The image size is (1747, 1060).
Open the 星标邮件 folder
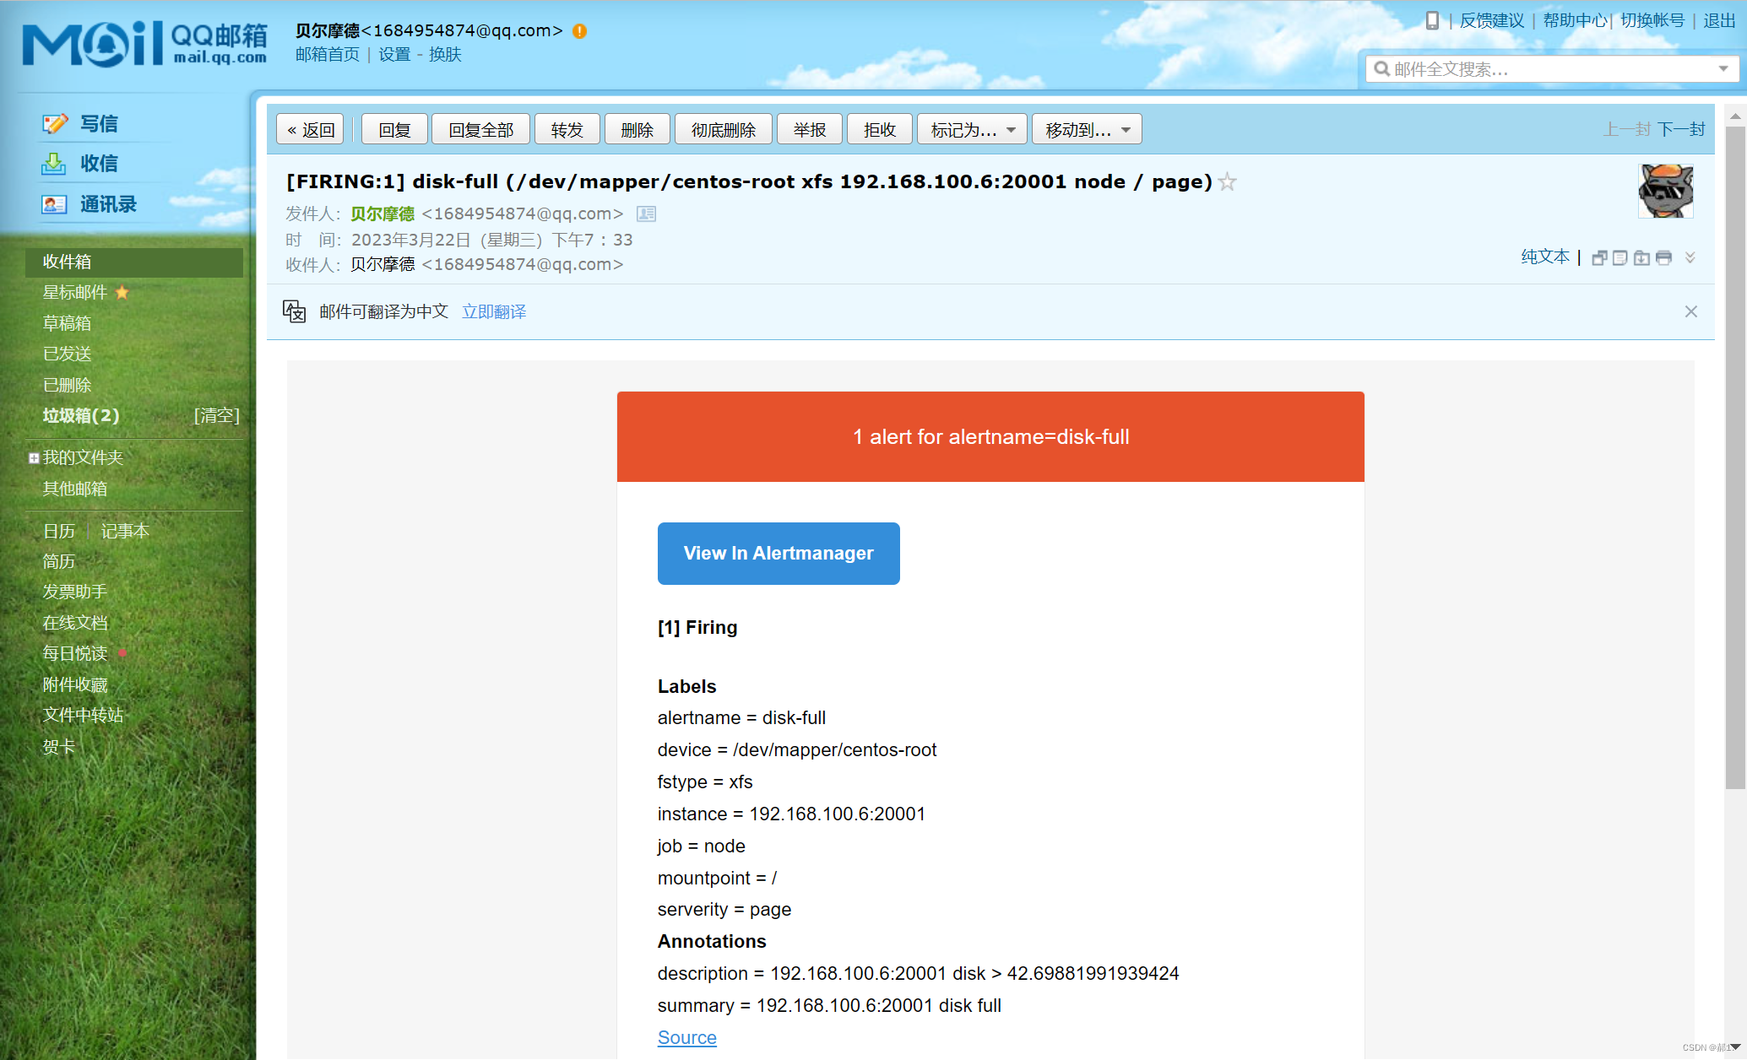75,292
